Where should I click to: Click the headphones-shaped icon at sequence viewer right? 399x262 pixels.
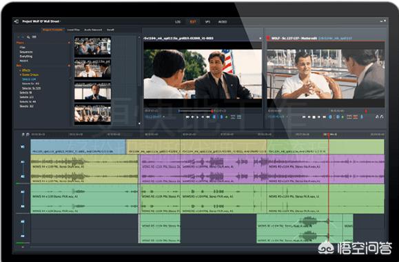click(x=382, y=117)
